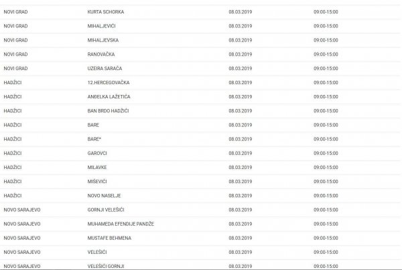Click the GORNJI VELEŠIĆI street entry

tap(107, 209)
